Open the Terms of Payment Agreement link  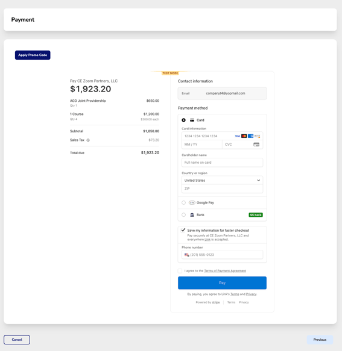(225, 271)
